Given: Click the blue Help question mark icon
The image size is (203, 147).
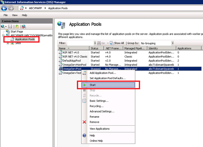Looking at the screenshot, I should [84, 135].
